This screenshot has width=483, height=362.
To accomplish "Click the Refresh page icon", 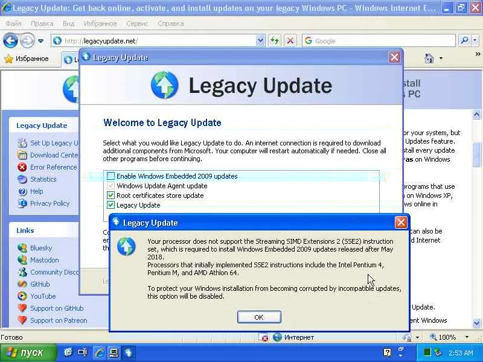I will [275, 40].
